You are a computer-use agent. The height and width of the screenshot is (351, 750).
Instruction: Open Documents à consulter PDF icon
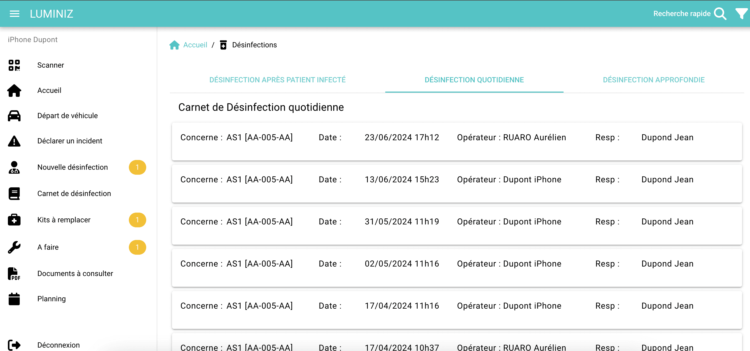[14, 273]
